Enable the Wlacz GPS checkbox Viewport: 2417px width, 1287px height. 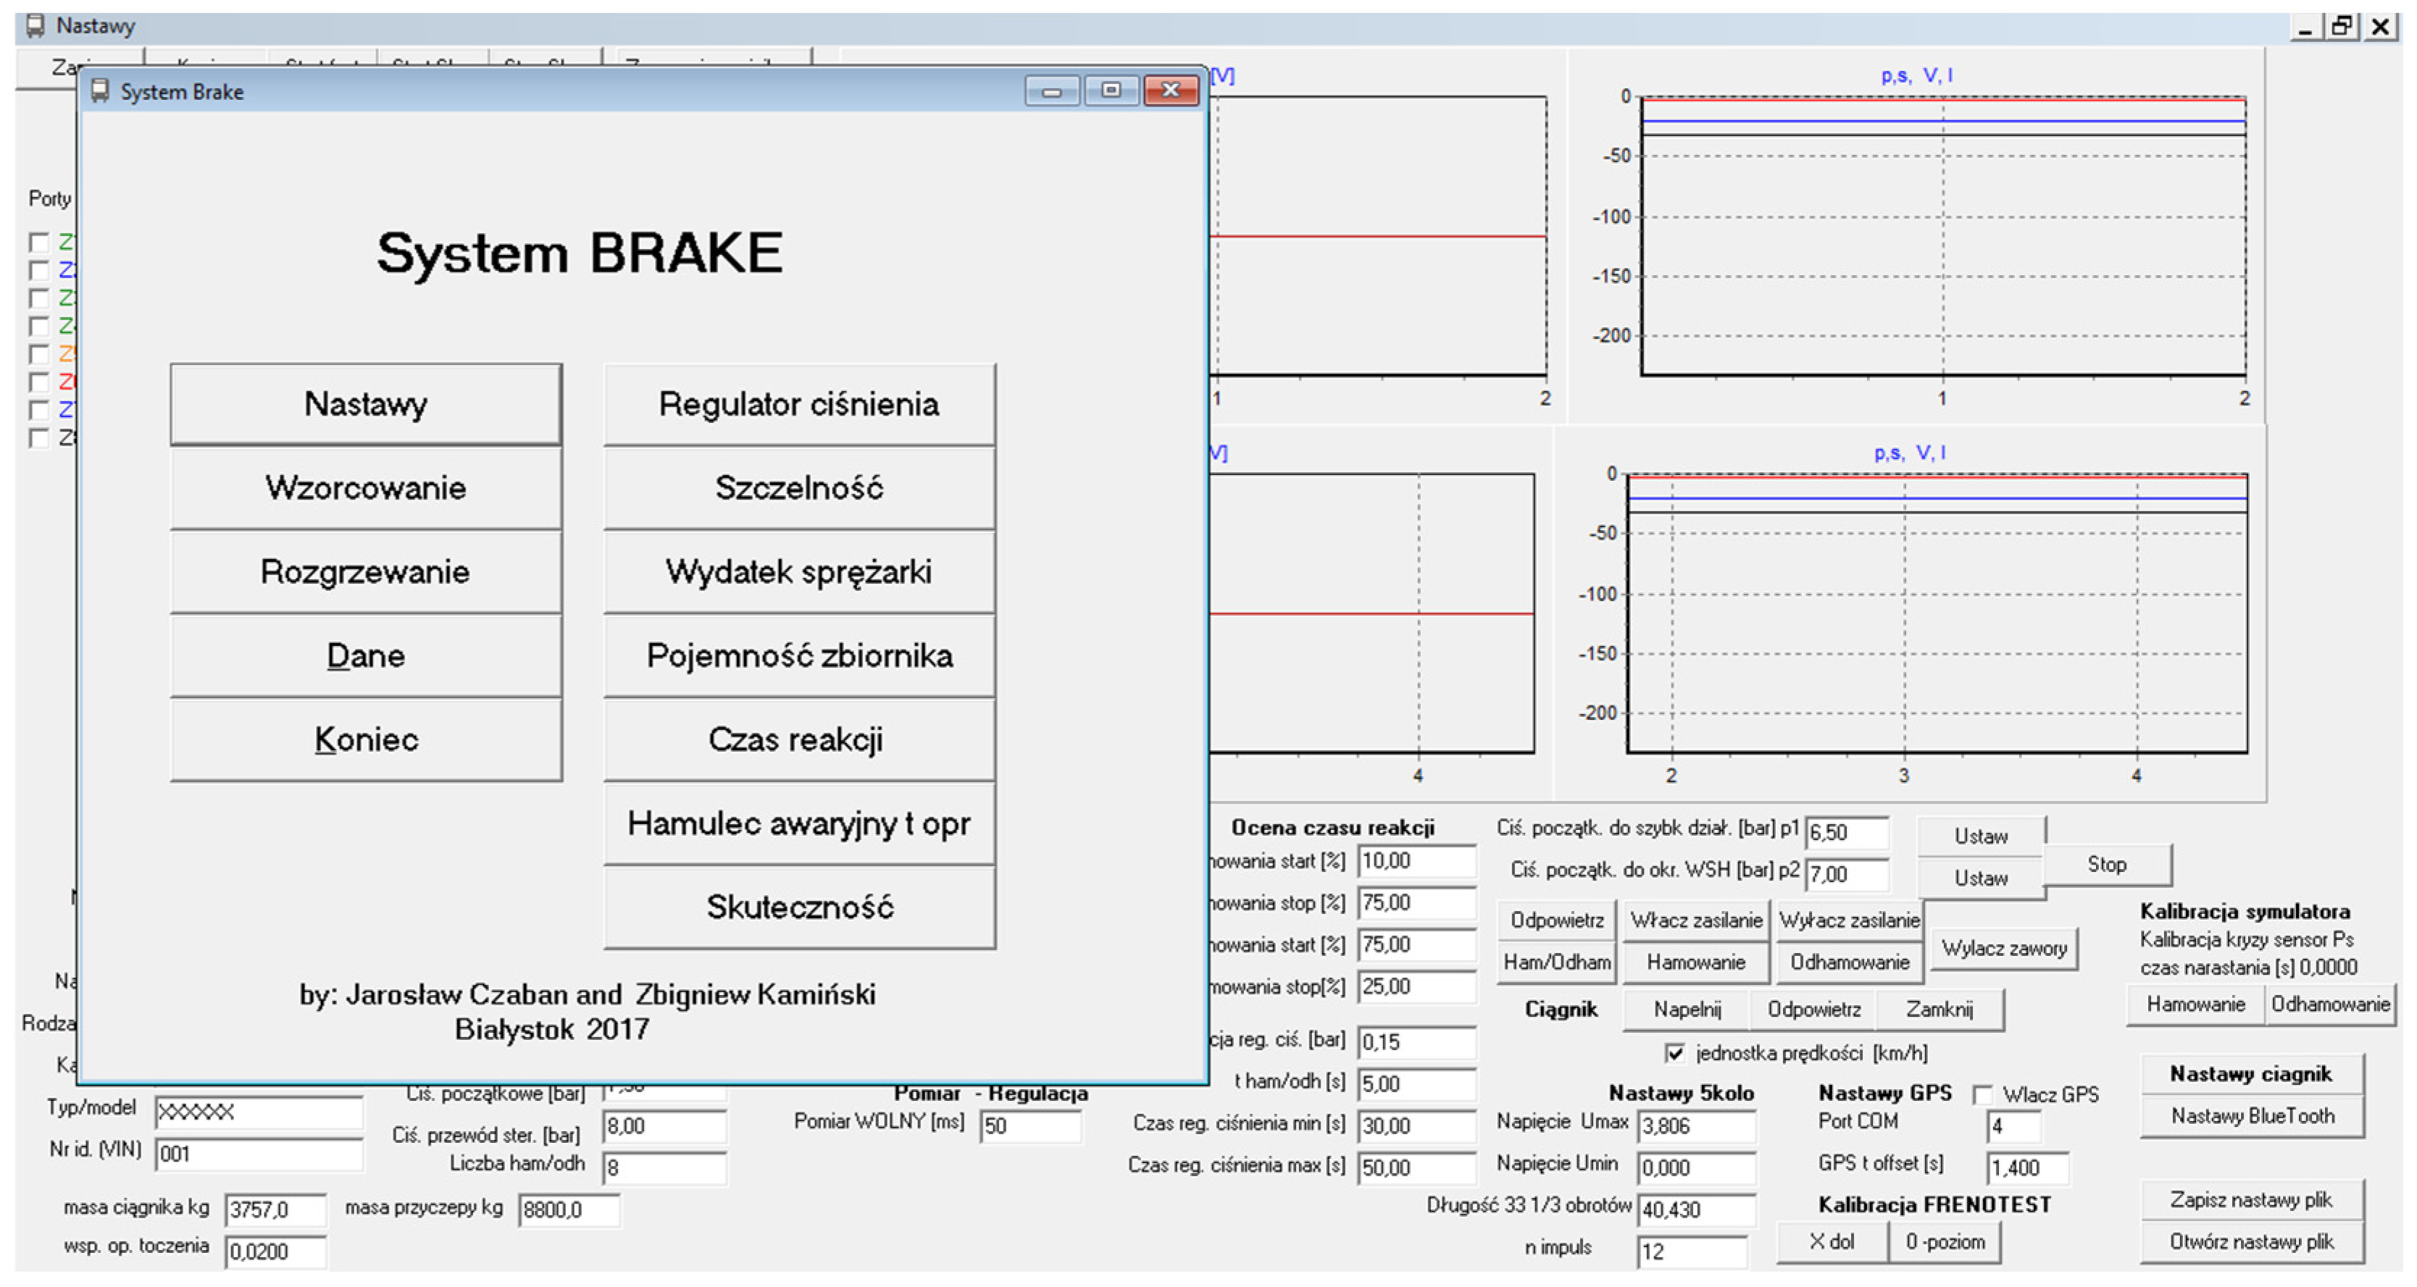point(1982,1094)
